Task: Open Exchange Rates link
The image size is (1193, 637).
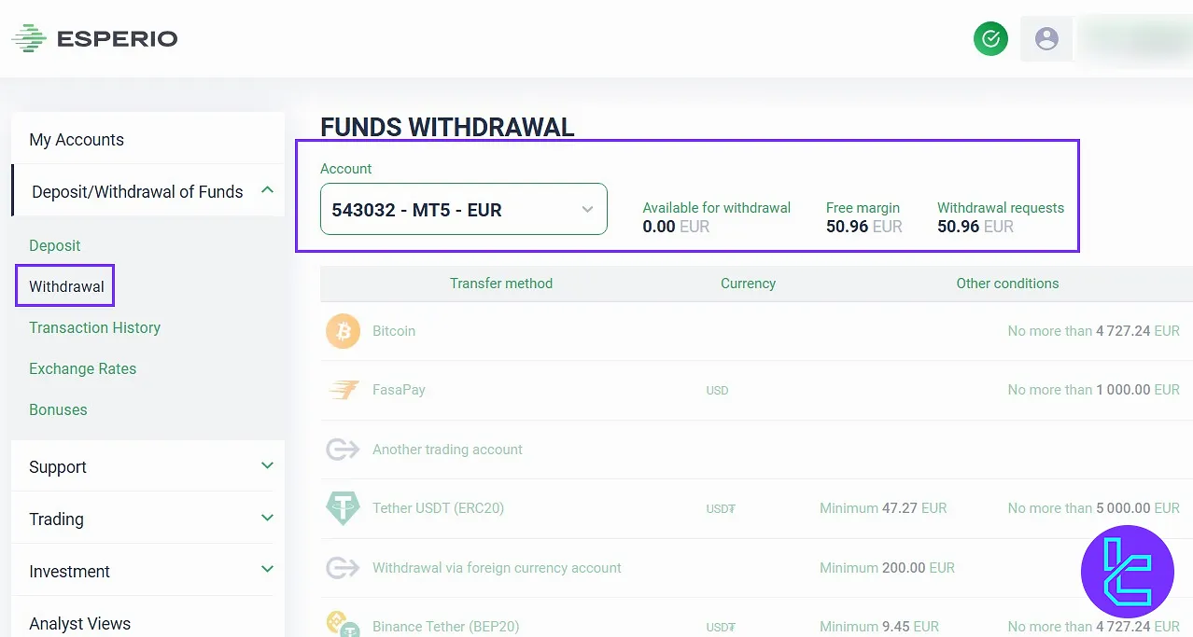Action: coord(82,368)
